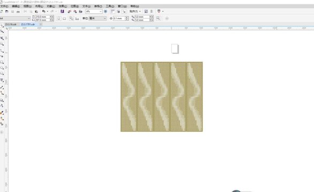Open the zoom level dropdown
Image resolution: width=314 pixels, height=192 pixels.
101,12
